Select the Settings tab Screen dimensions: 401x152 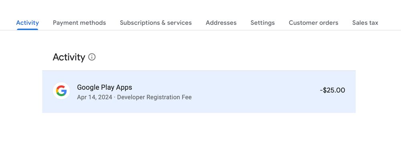[x=262, y=23]
